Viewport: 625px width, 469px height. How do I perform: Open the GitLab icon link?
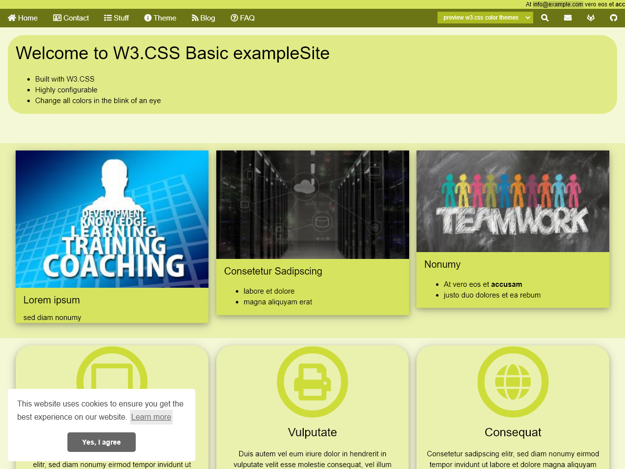(x=591, y=18)
